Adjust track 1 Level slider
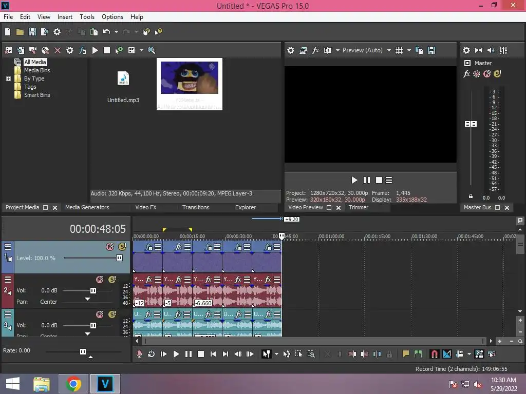526x394 pixels. click(119, 258)
